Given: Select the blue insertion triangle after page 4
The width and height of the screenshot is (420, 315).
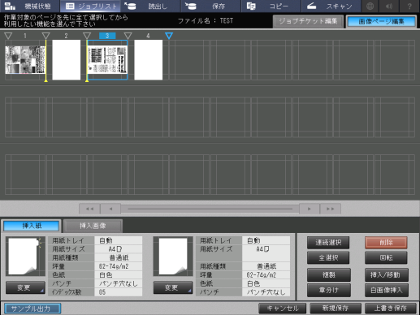Looking at the screenshot, I should tap(169, 36).
